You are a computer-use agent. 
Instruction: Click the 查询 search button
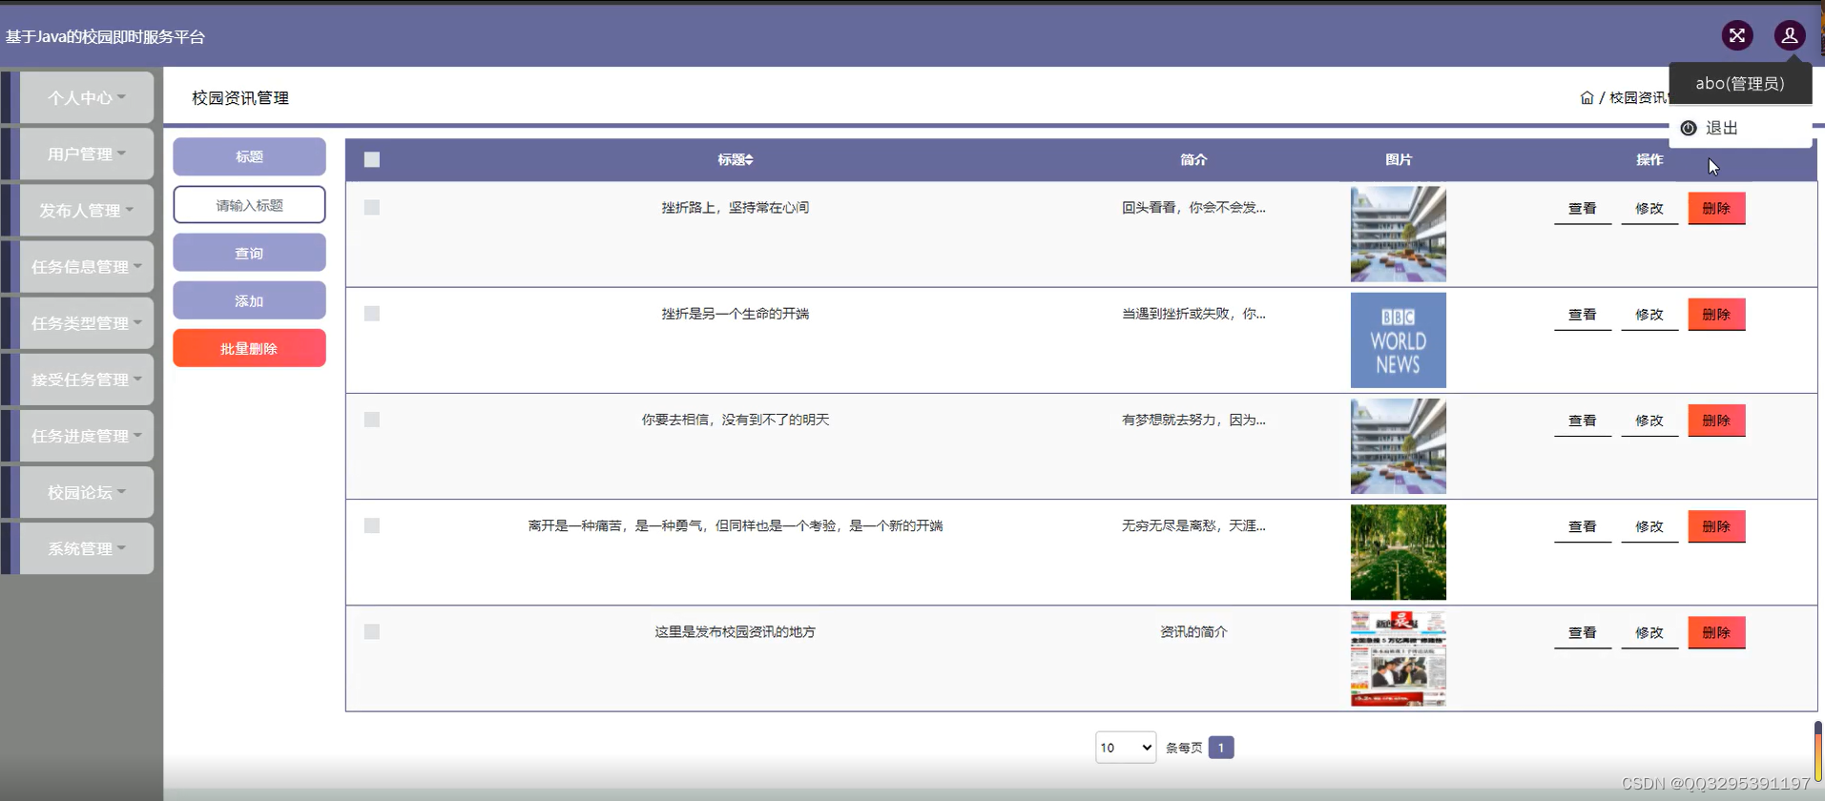point(249,253)
